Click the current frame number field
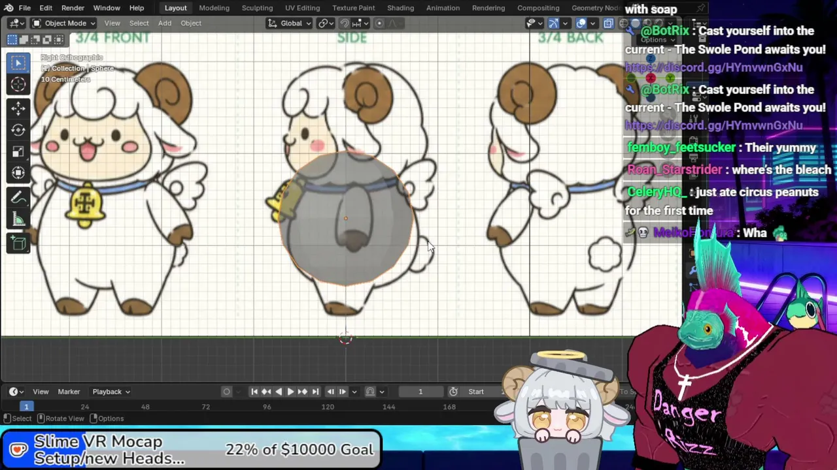Screen dimensions: 837x470 point(420,392)
